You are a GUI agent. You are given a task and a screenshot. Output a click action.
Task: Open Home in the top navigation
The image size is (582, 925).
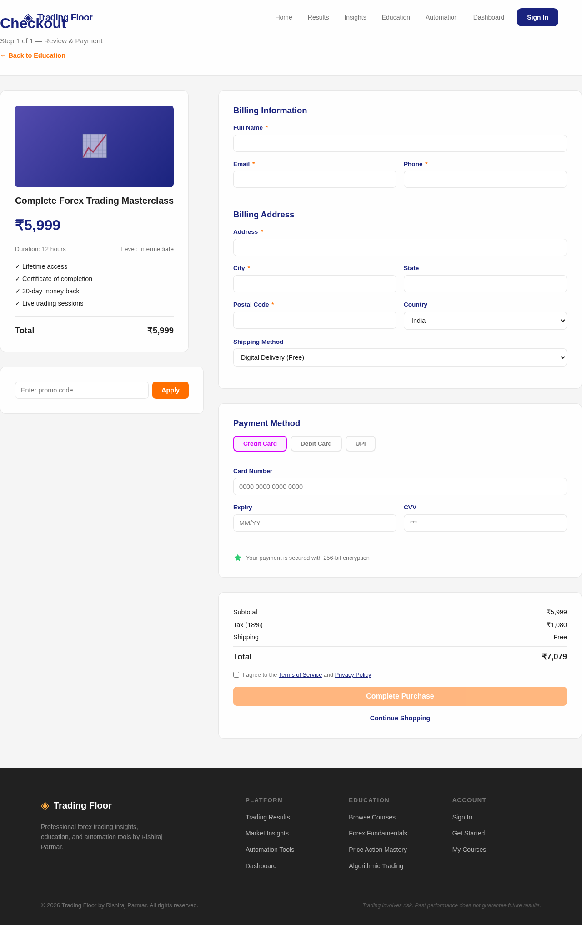point(284,17)
